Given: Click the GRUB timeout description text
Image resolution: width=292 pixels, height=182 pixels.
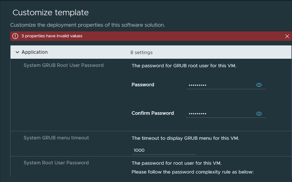Looking at the screenshot, I should (x=185, y=138).
